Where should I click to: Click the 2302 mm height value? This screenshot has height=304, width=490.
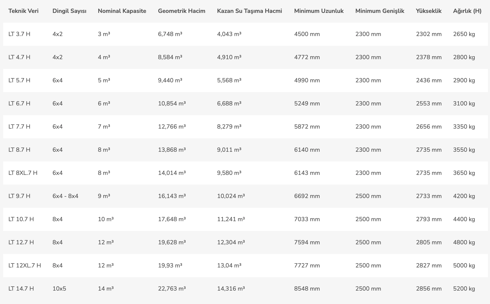tap(429, 34)
